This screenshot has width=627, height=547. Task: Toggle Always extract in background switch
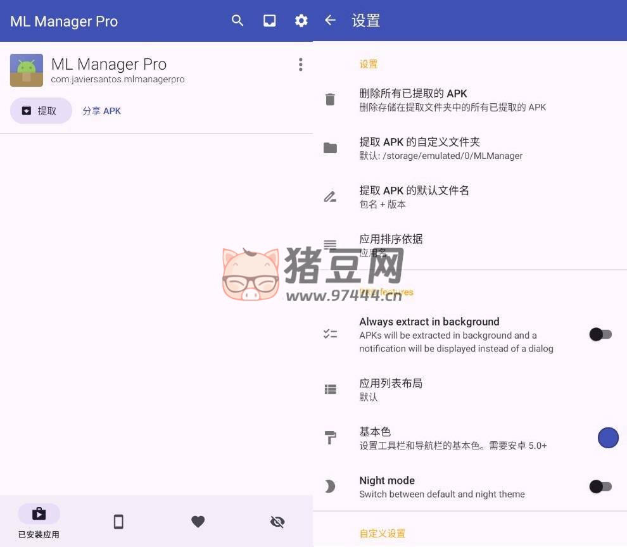pyautogui.click(x=600, y=334)
